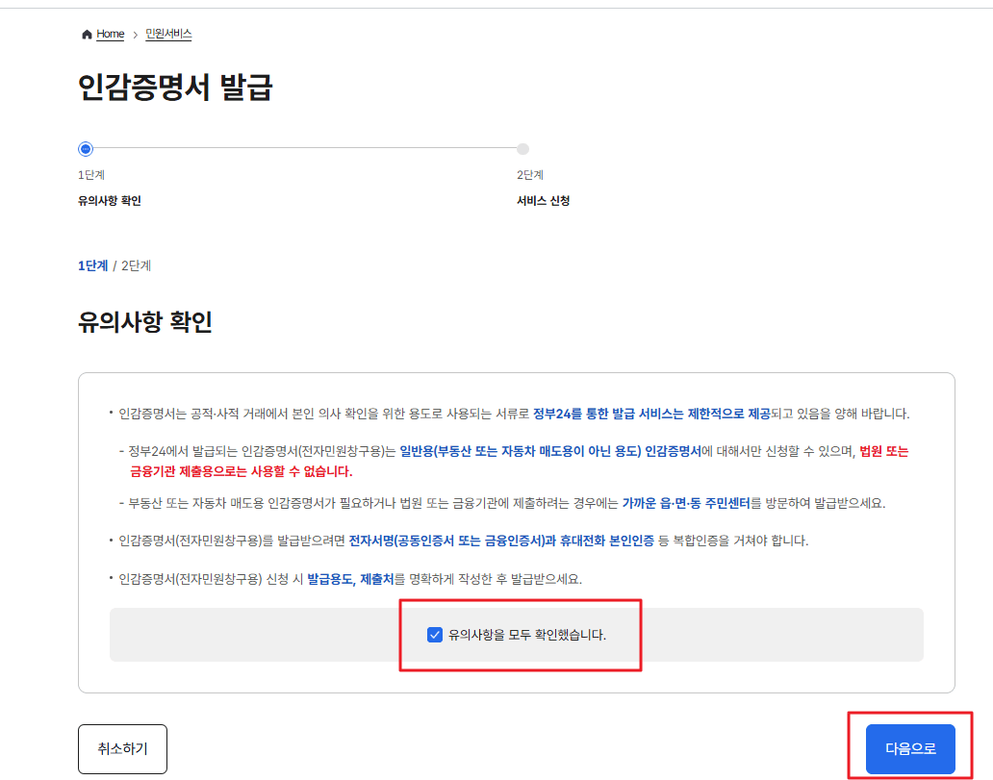Click the progress bar line between steps
The image size is (993, 780).
click(x=303, y=149)
